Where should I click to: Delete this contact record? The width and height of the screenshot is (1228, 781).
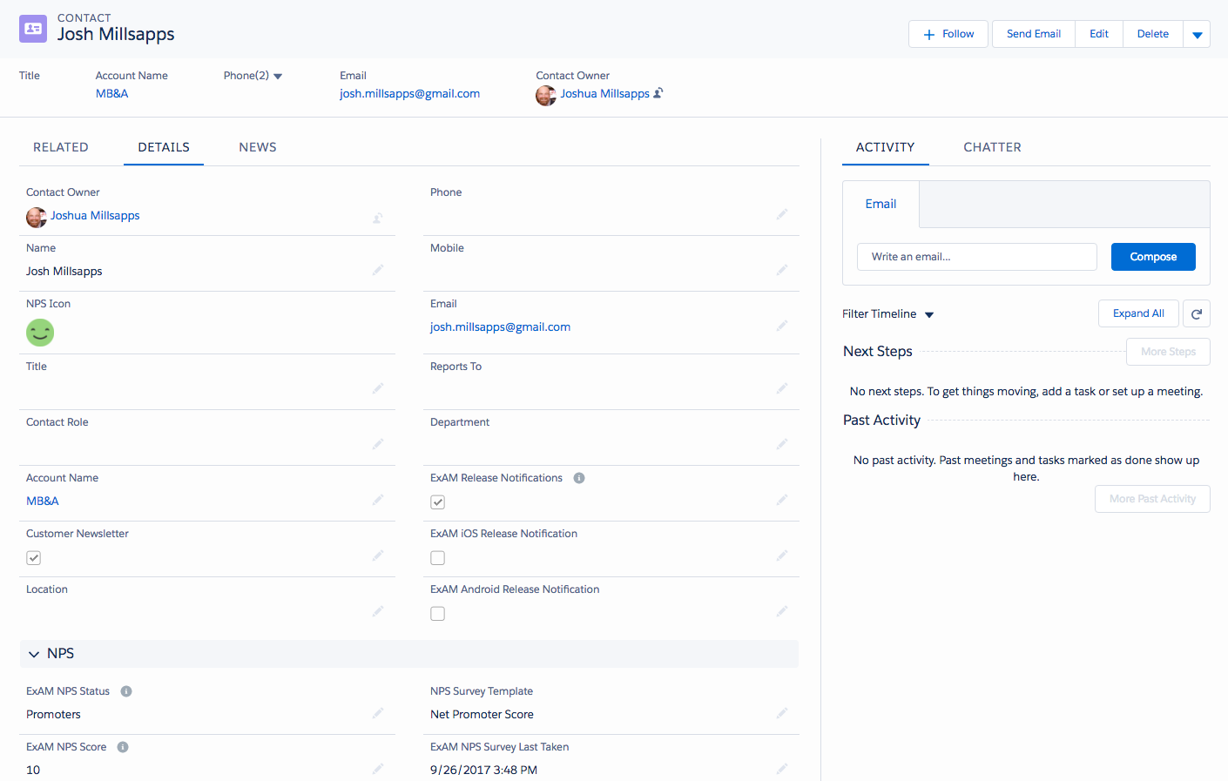coord(1153,34)
